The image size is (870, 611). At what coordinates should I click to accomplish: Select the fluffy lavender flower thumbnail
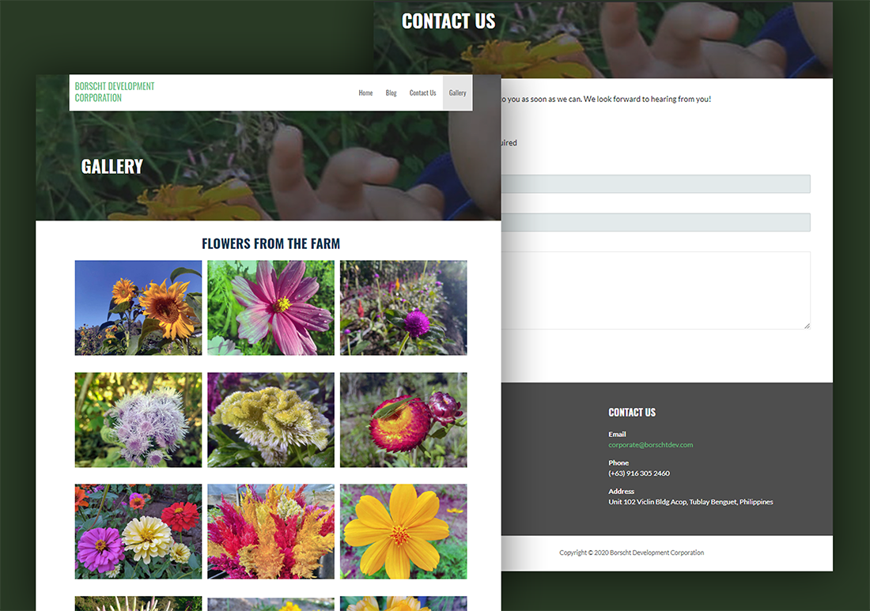[x=138, y=420]
